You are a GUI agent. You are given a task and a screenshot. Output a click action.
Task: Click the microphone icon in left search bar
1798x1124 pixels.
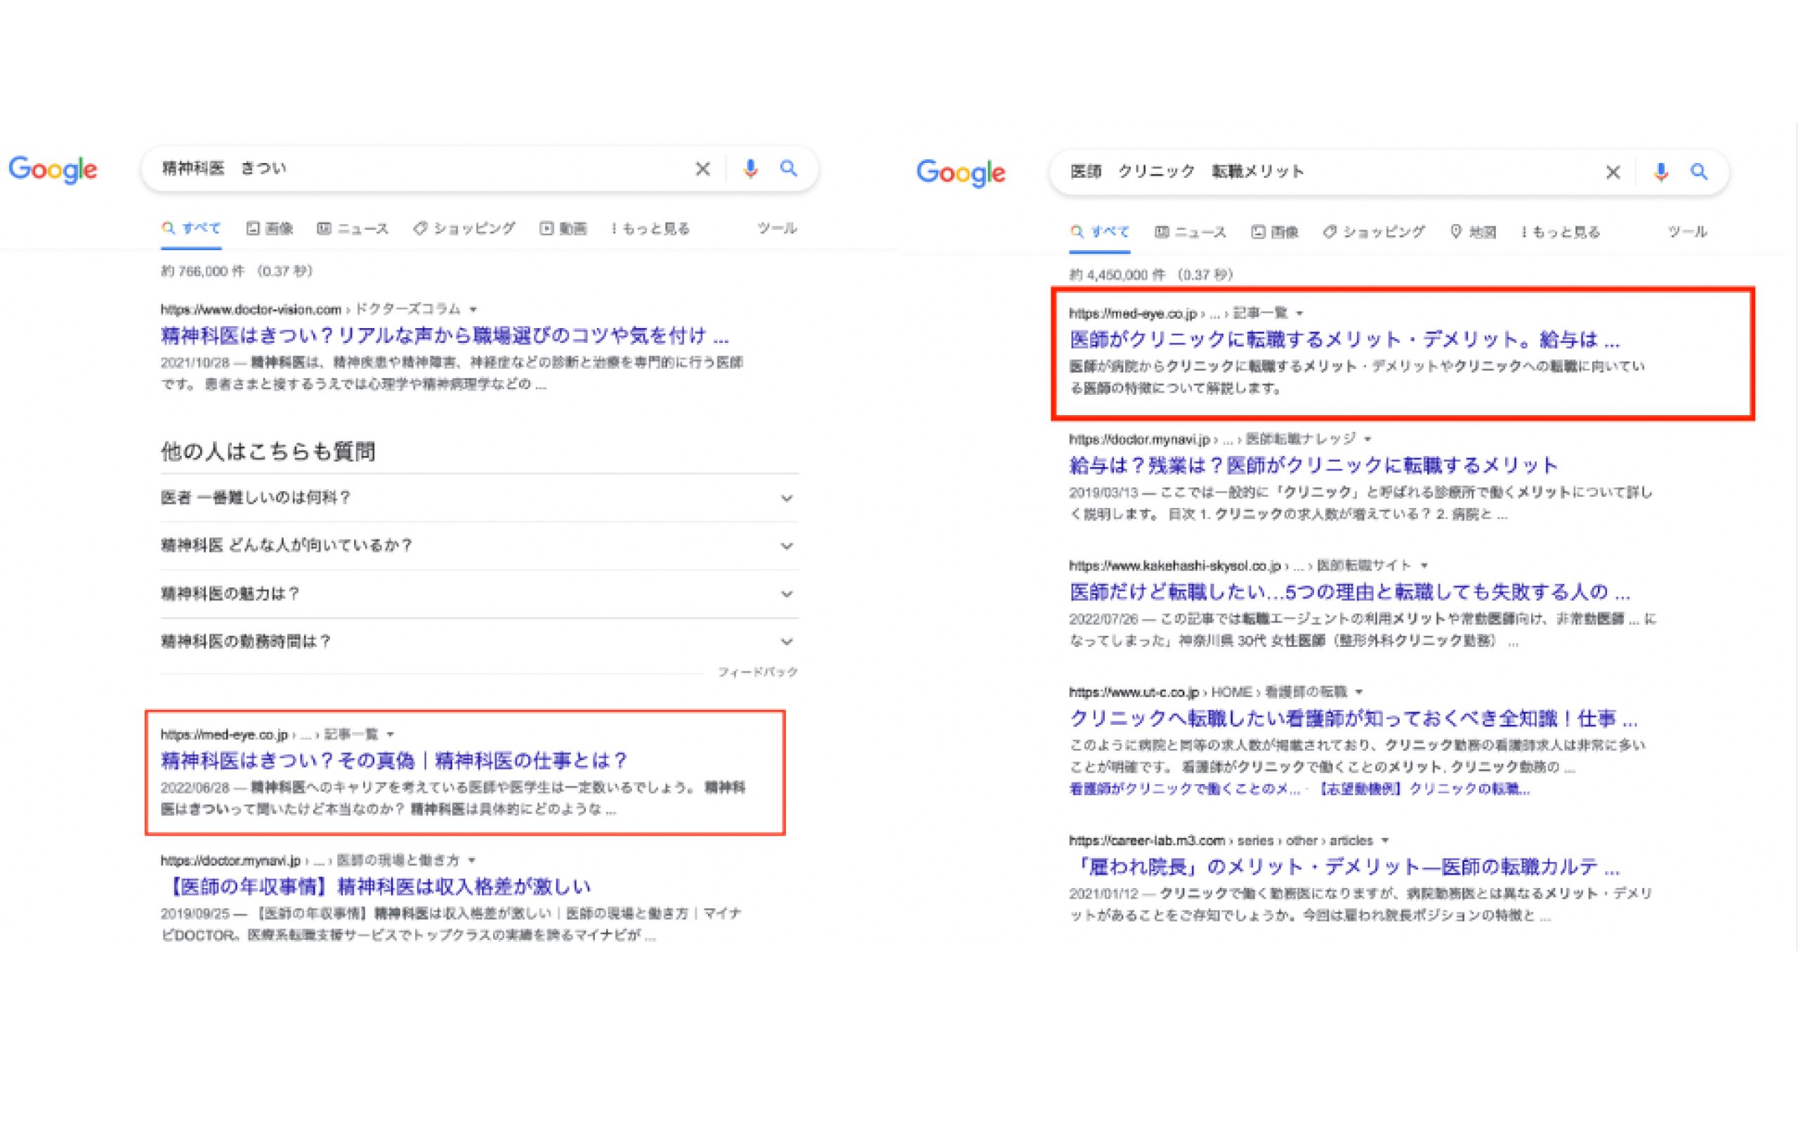(750, 169)
